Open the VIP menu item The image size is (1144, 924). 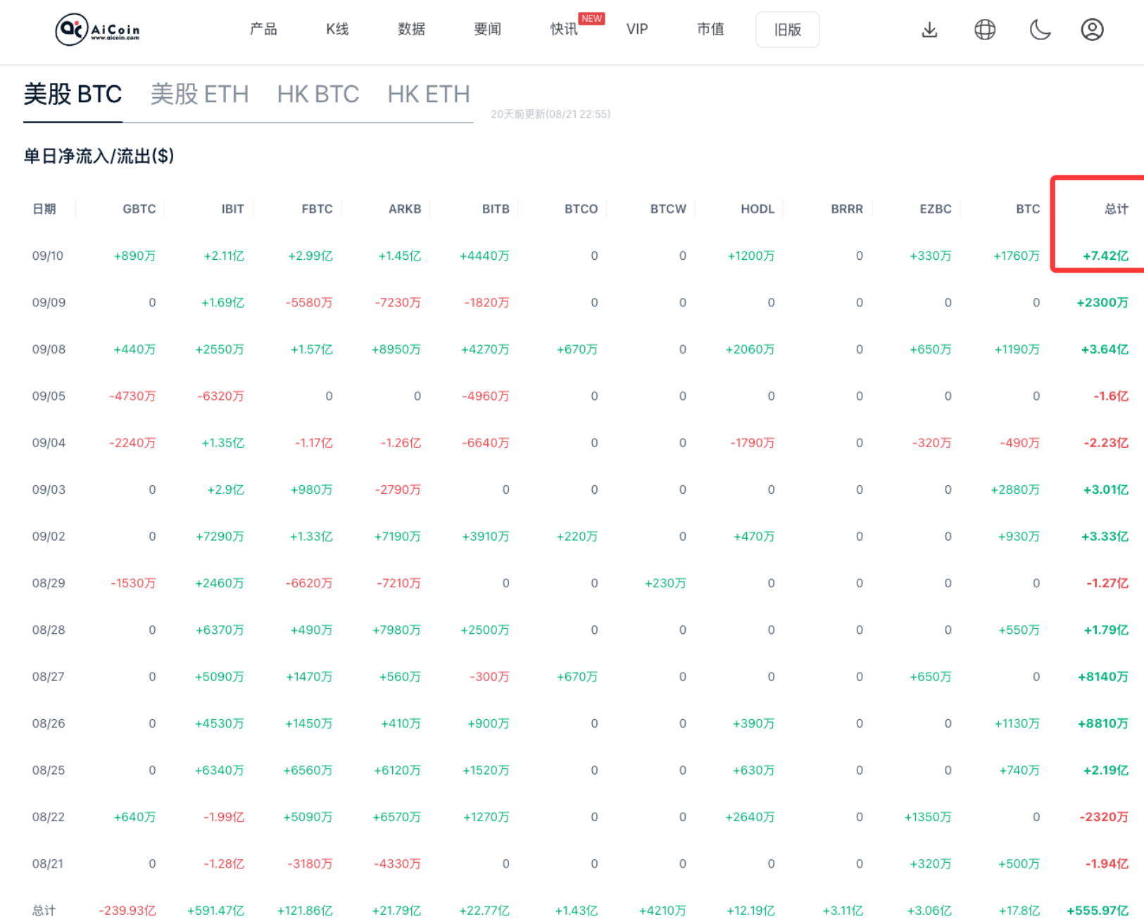pyautogui.click(x=637, y=29)
